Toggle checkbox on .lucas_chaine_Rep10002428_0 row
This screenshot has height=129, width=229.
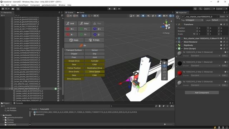(x=58, y=50)
